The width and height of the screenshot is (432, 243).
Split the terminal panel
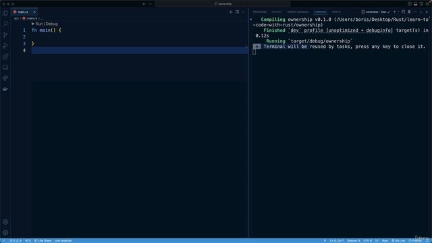[x=404, y=12]
